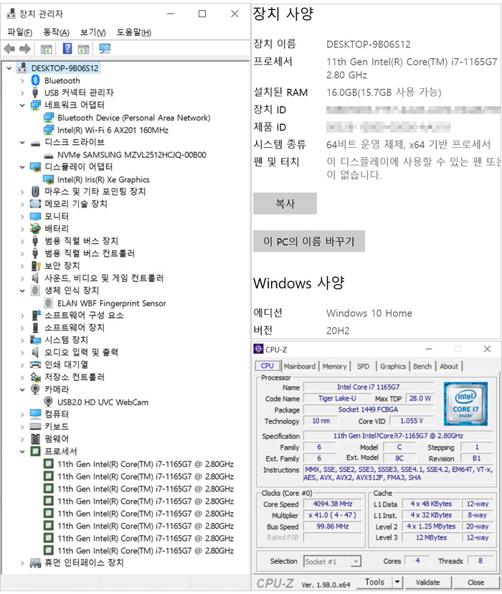Open the Socket #1 selection dropdown in CPU-Z

356,562
